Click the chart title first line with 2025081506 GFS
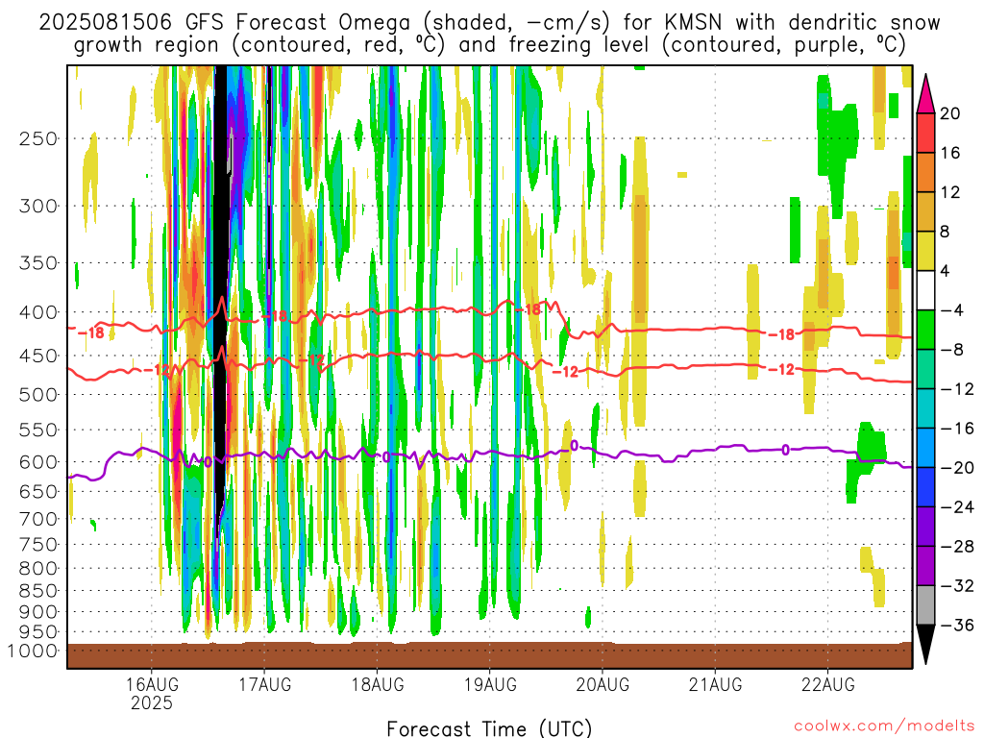Viewport: 984px width, 738px height. (489, 23)
